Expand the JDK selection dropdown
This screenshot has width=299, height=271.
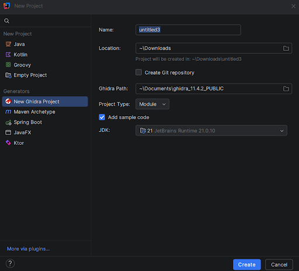[x=211, y=131]
